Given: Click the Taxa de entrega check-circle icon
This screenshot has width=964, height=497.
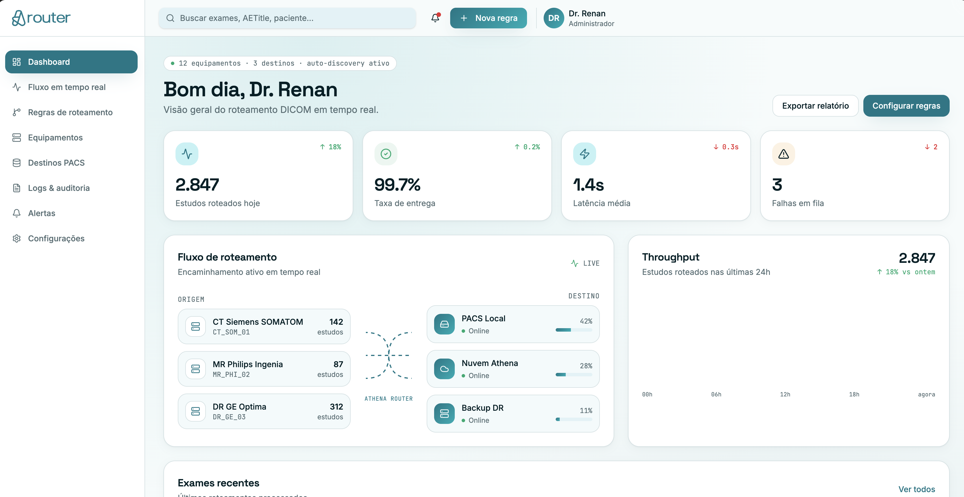Looking at the screenshot, I should tap(386, 154).
